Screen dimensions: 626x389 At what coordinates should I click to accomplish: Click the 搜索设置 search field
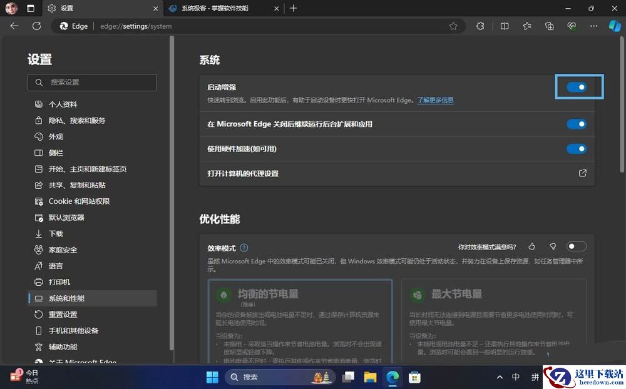tap(92, 82)
